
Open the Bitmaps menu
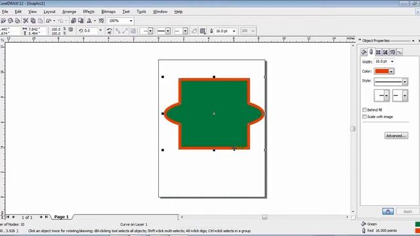pyautogui.click(x=108, y=12)
